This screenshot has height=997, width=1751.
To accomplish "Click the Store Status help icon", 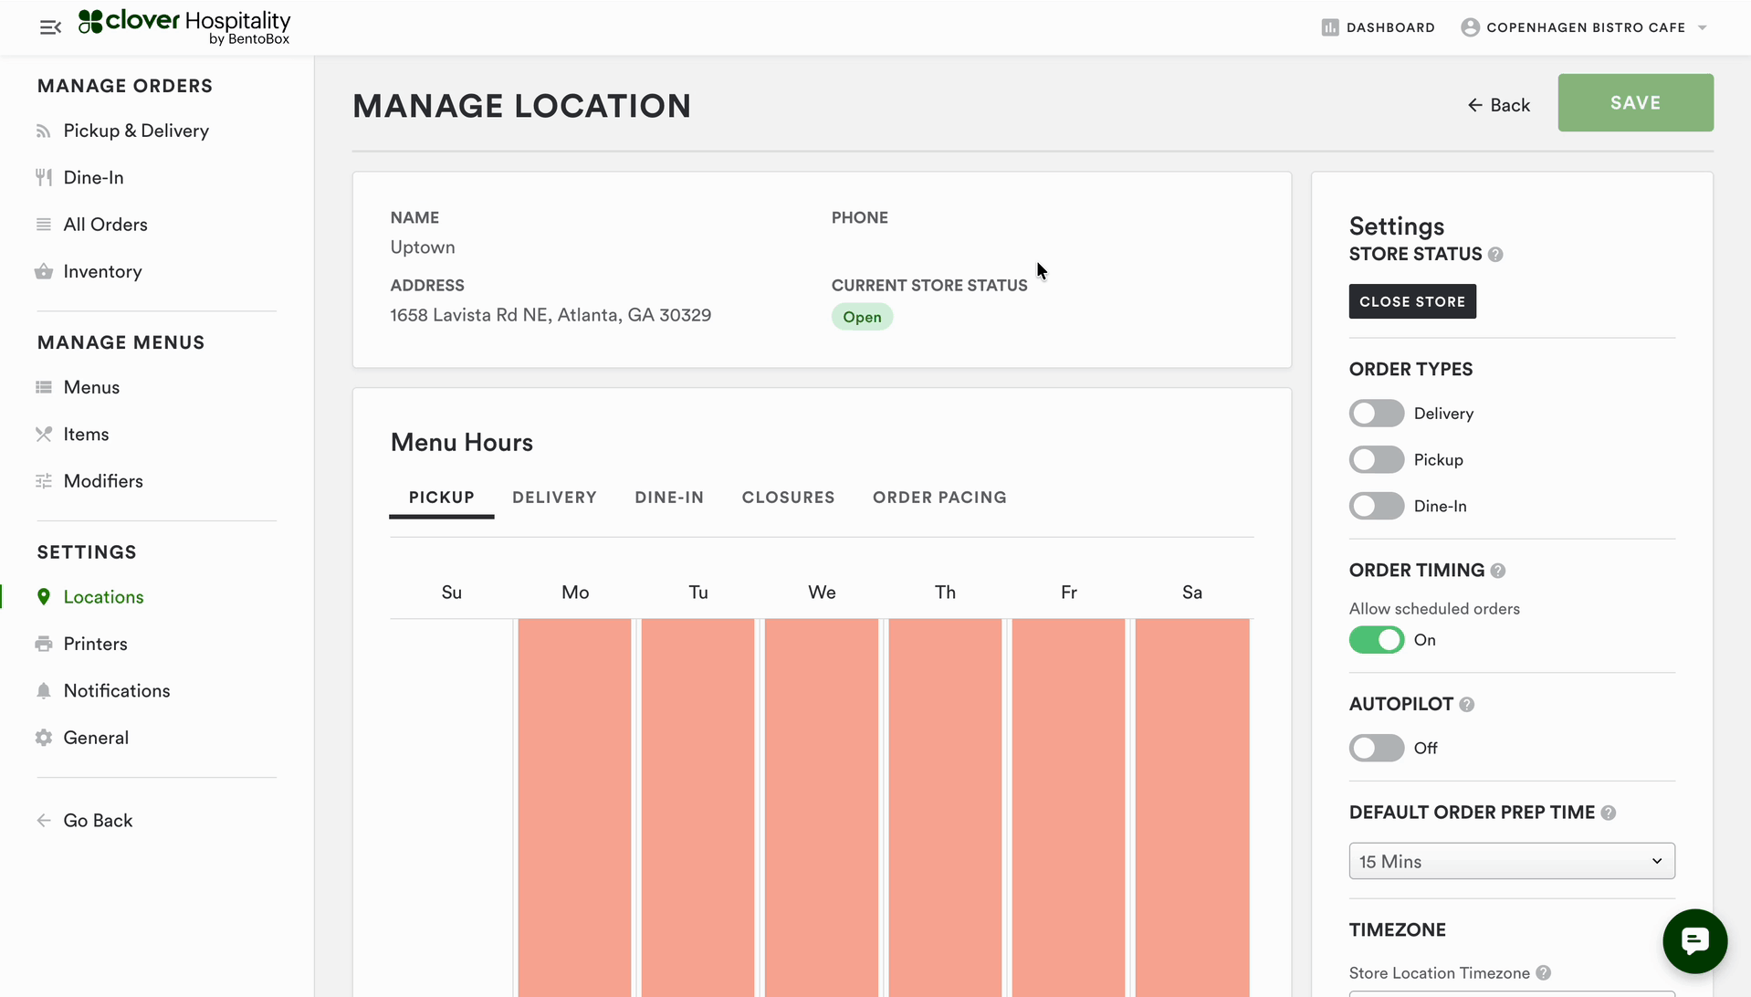I will tap(1495, 255).
